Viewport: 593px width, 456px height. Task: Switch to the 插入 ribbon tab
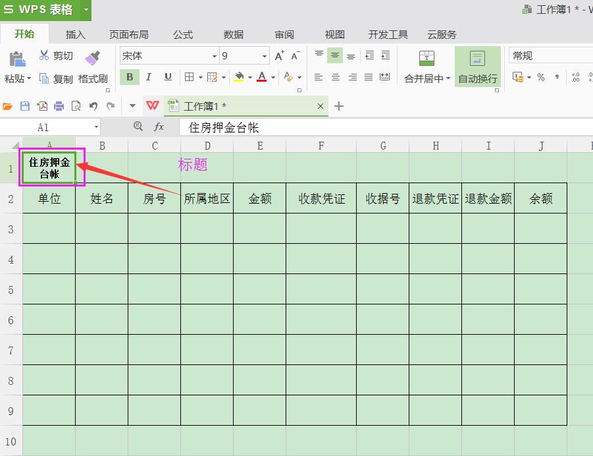[x=74, y=34]
